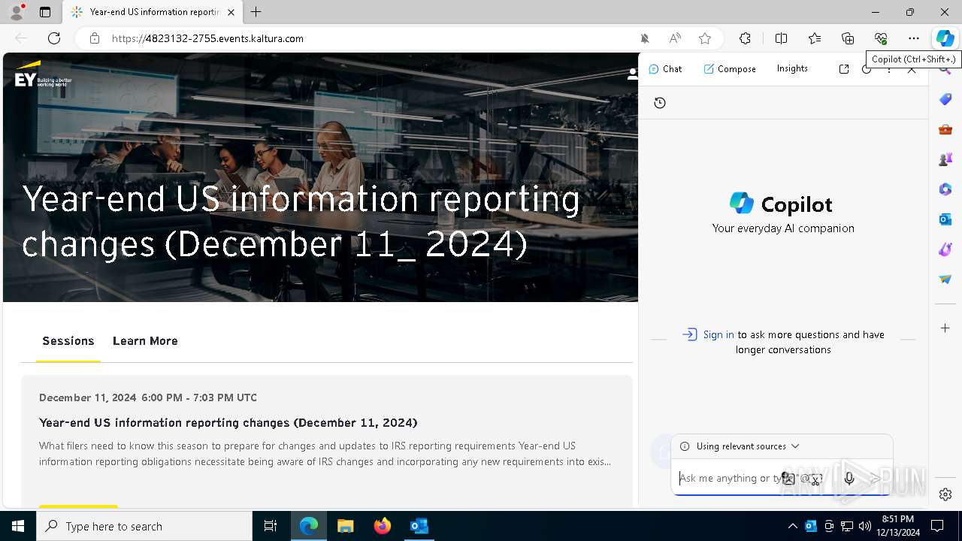This screenshot has height=541, width=962.
Task: Open File Explorer from taskbar
Action: click(345, 526)
